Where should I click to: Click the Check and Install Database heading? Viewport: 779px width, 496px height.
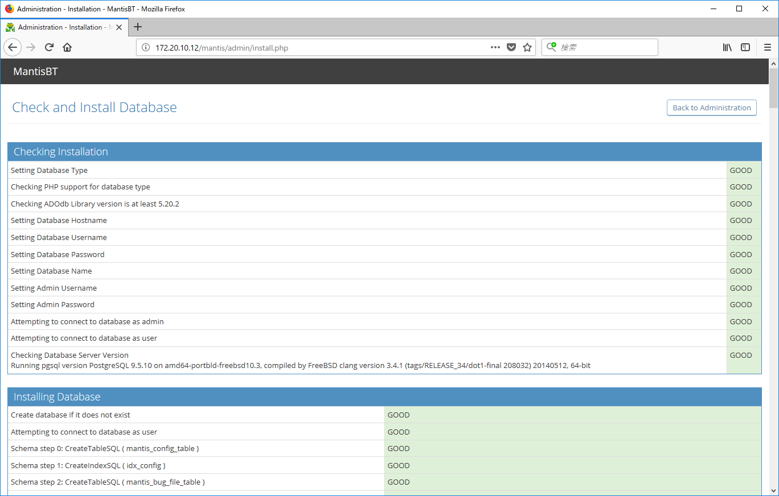coord(95,108)
